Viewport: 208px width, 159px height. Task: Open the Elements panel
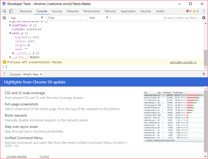pyautogui.click(x=26, y=11)
